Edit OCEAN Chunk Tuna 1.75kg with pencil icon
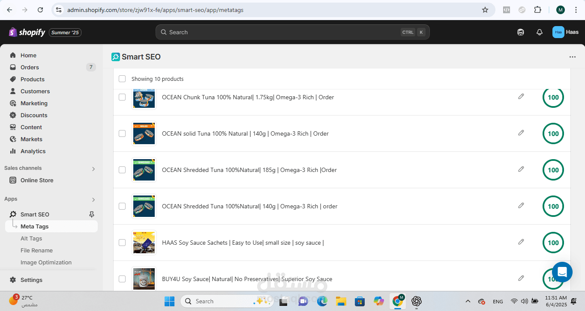The height and width of the screenshot is (311, 585). (x=521, y=96)
